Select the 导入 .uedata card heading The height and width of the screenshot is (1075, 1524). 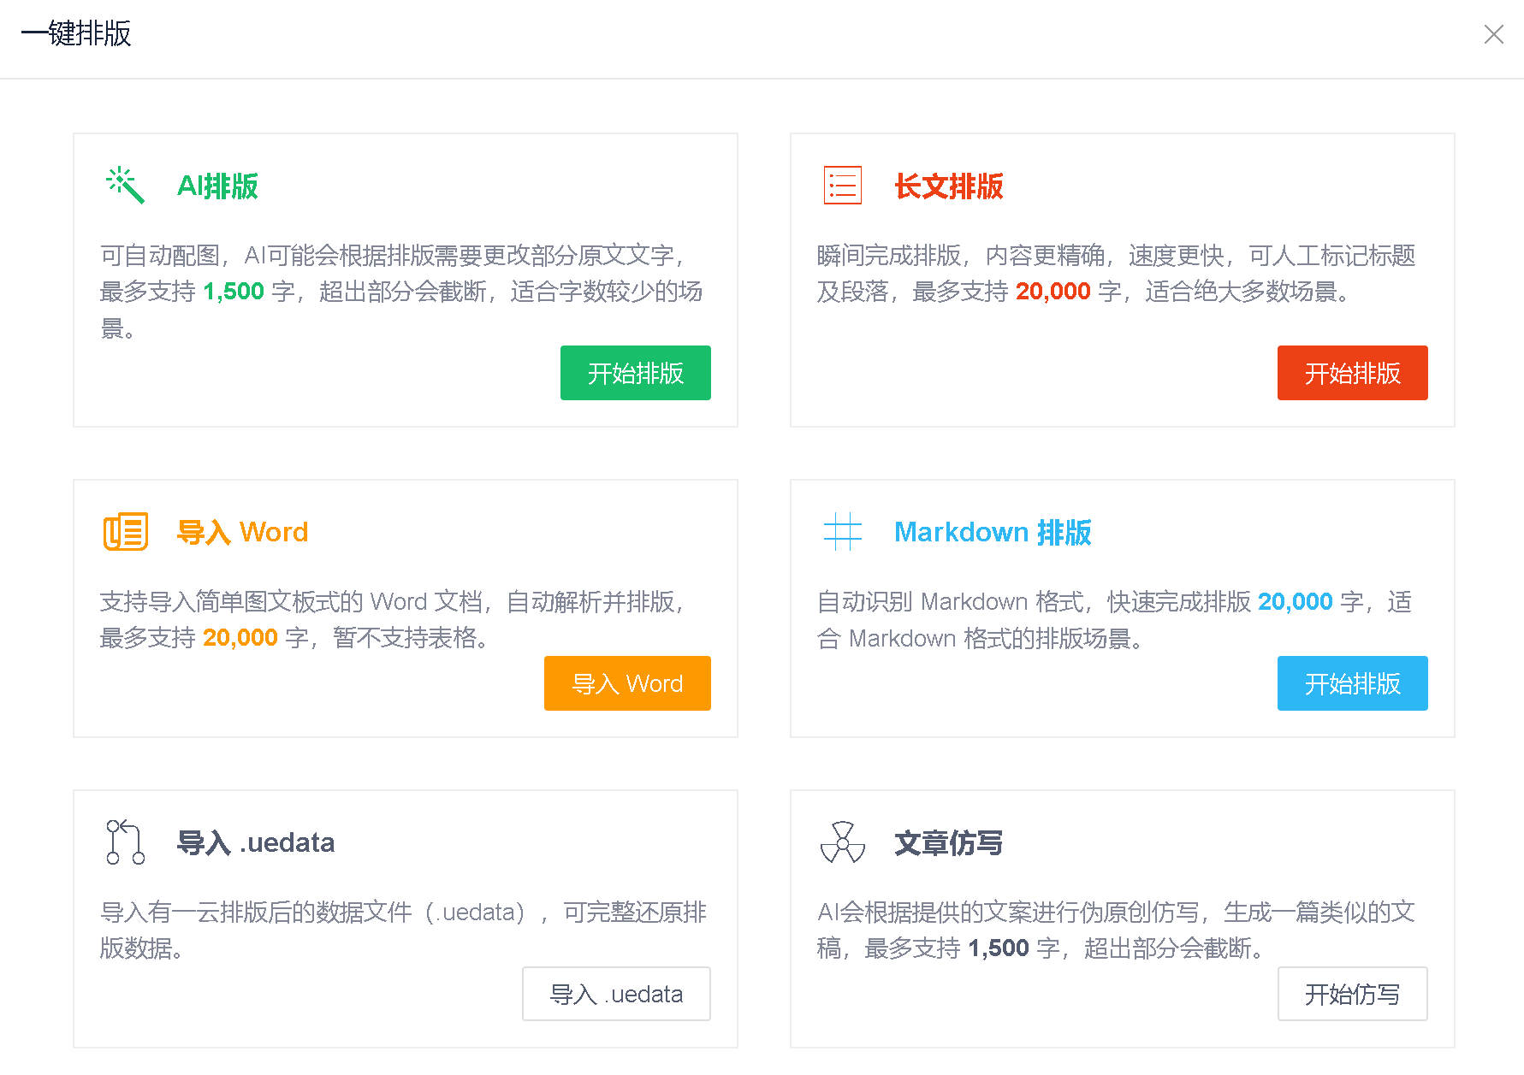coord(255,842)
